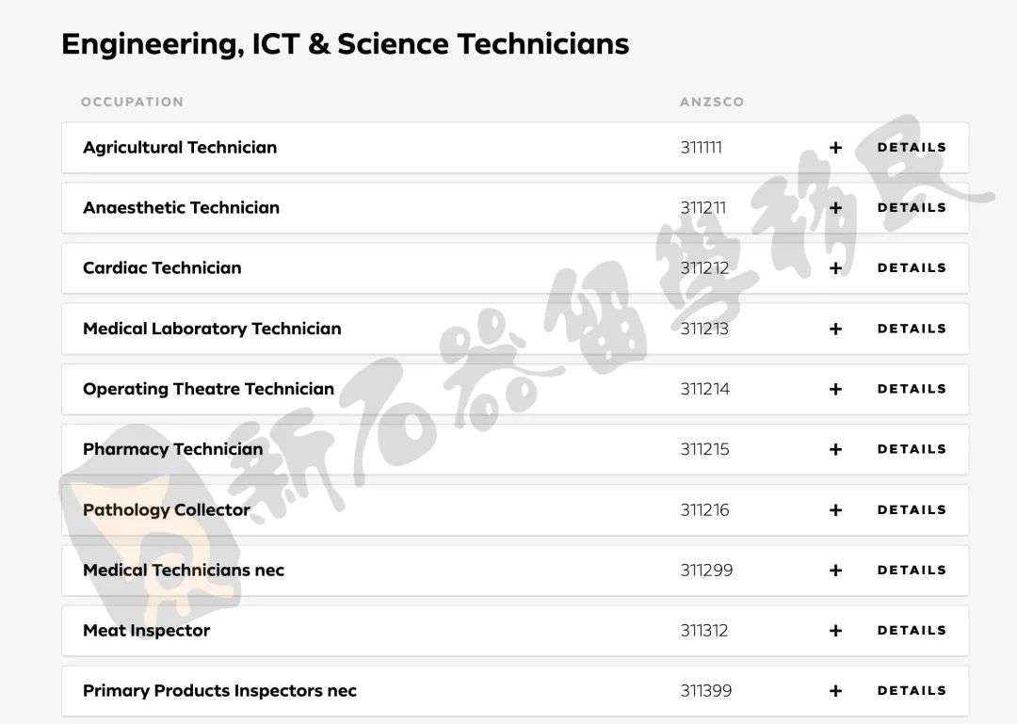The width and height of the screenshot is (1017, 724).
Task: Click ANZSCO code 311299
Action: tap(706, 571)
